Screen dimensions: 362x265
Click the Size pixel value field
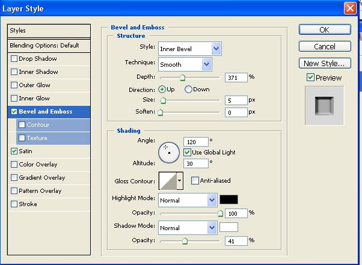(x=236, y=100)
